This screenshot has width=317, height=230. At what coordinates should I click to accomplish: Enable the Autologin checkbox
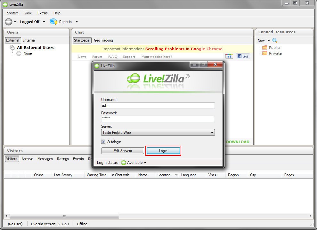pos(103,142)
